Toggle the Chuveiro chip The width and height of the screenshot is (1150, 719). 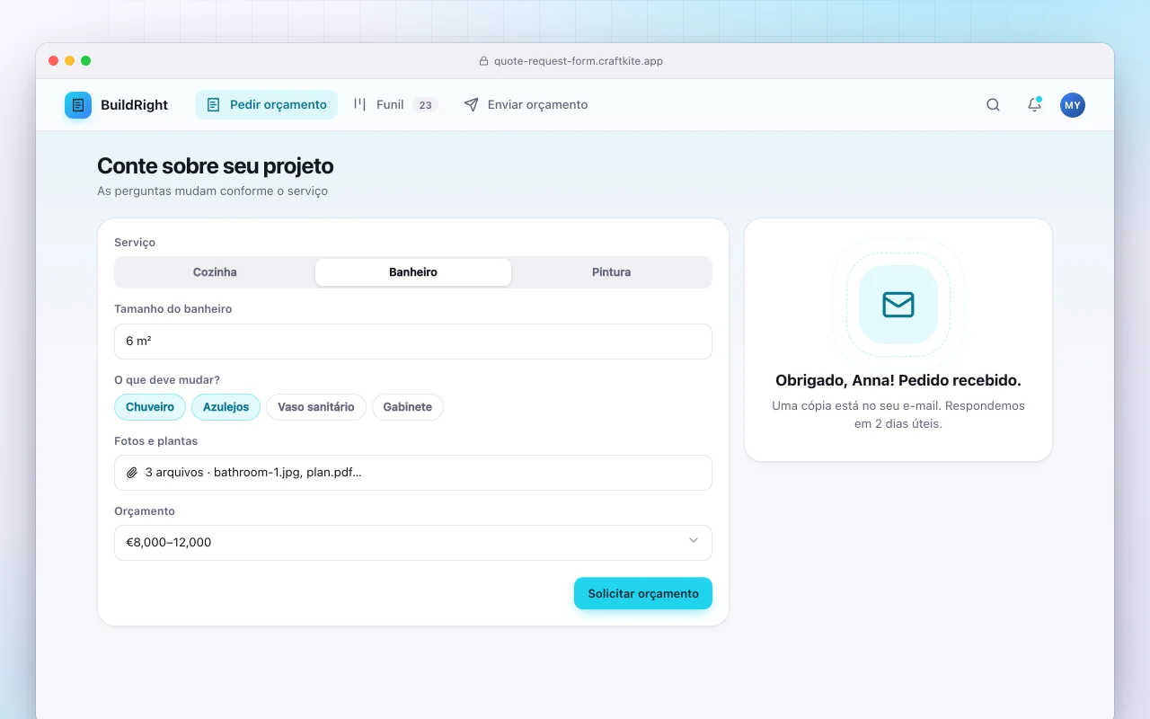pos(150,407)
